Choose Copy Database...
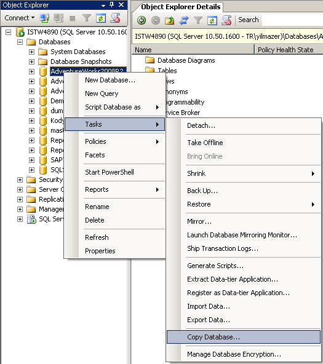 (x=244, y=337)
